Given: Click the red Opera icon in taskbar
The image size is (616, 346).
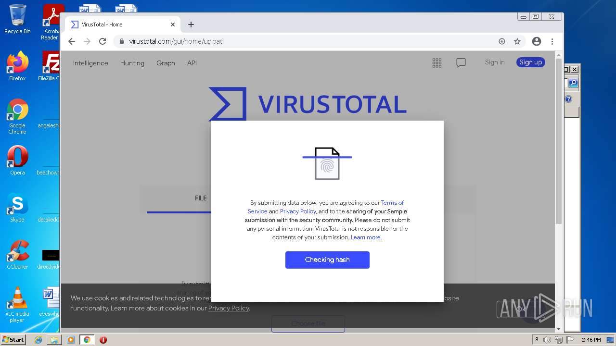Looking at the screenshot, I should point(103,340).
